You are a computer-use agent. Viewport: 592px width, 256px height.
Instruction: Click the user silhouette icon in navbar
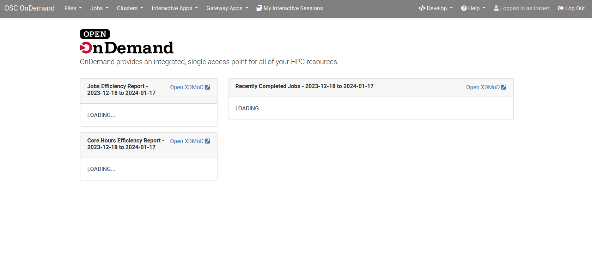tap(496, 8)
